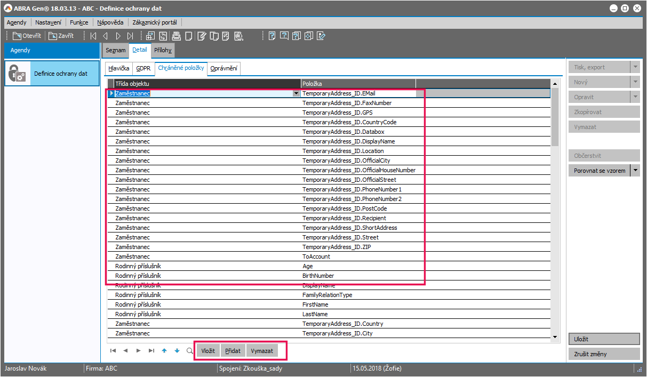Image resolution: width=647 pixels, height=377 pixels.
Task: Click the magnifier search icon below the grid
Action: coord(189,351)
